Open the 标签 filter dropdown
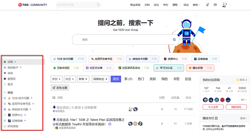The image size is (251, 131). pyautogui.click(x=70, y=79)
